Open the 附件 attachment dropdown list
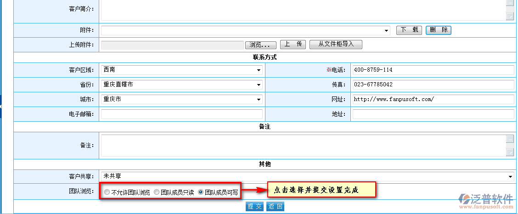This screenshot has height=214, width=518. point(246,30)
